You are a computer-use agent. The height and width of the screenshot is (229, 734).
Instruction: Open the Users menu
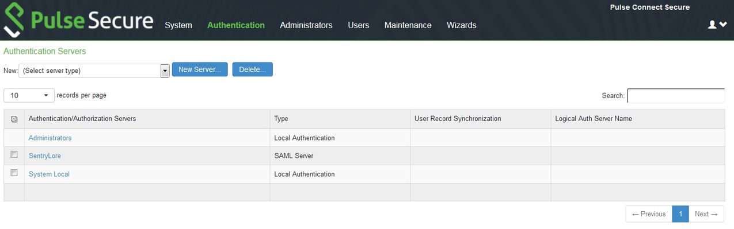click(359, 25)
